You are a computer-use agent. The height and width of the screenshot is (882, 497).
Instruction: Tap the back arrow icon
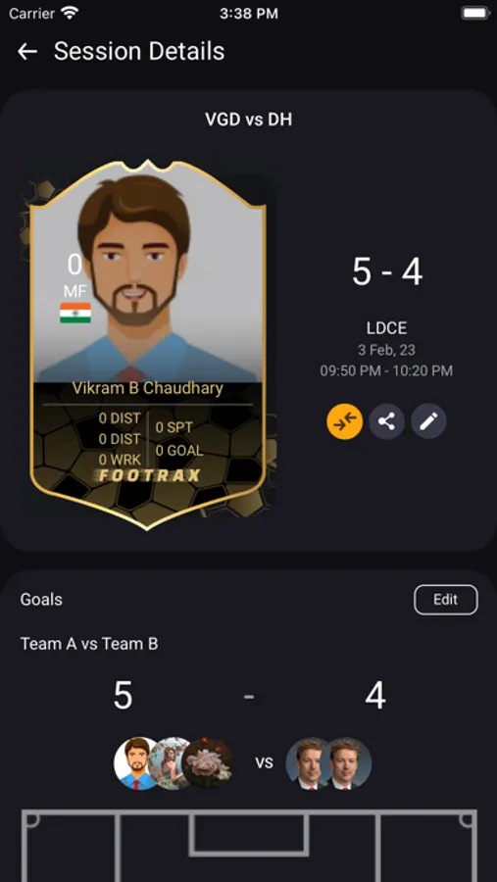(x=27, y=52)
